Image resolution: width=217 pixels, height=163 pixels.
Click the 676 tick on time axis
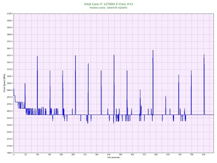tap(168, 155)
